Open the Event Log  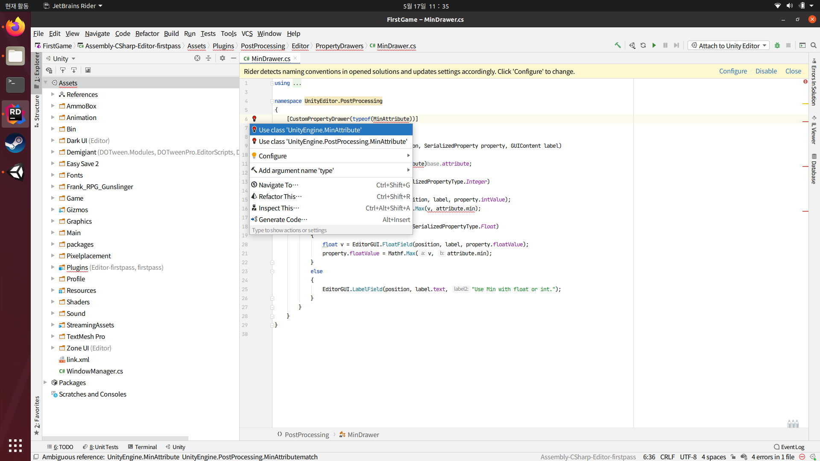pyautogui.click(x=789, y=447)
